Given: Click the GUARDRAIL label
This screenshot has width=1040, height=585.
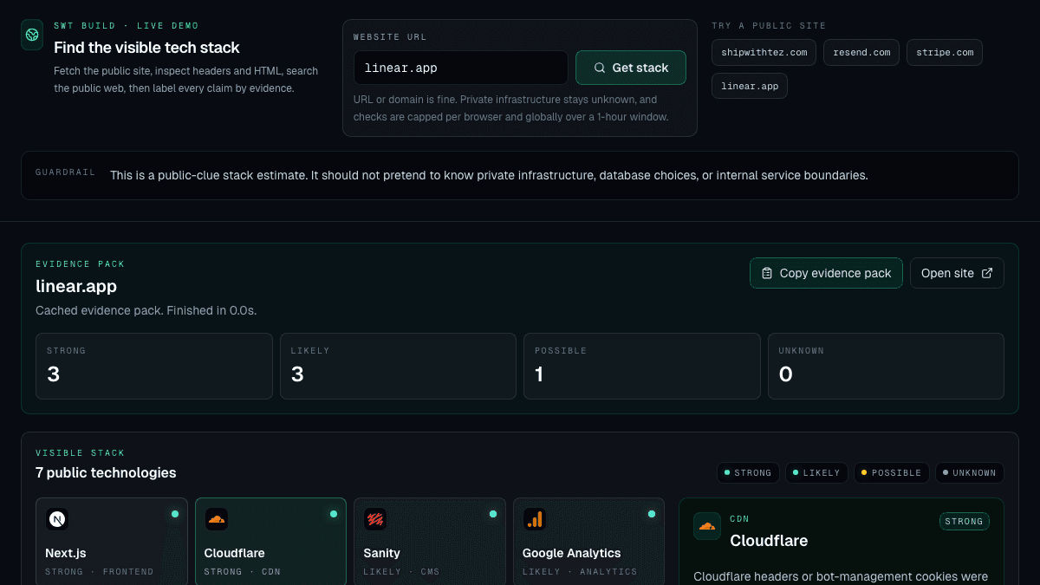Looking at the screenshot, I should point(66,172).
